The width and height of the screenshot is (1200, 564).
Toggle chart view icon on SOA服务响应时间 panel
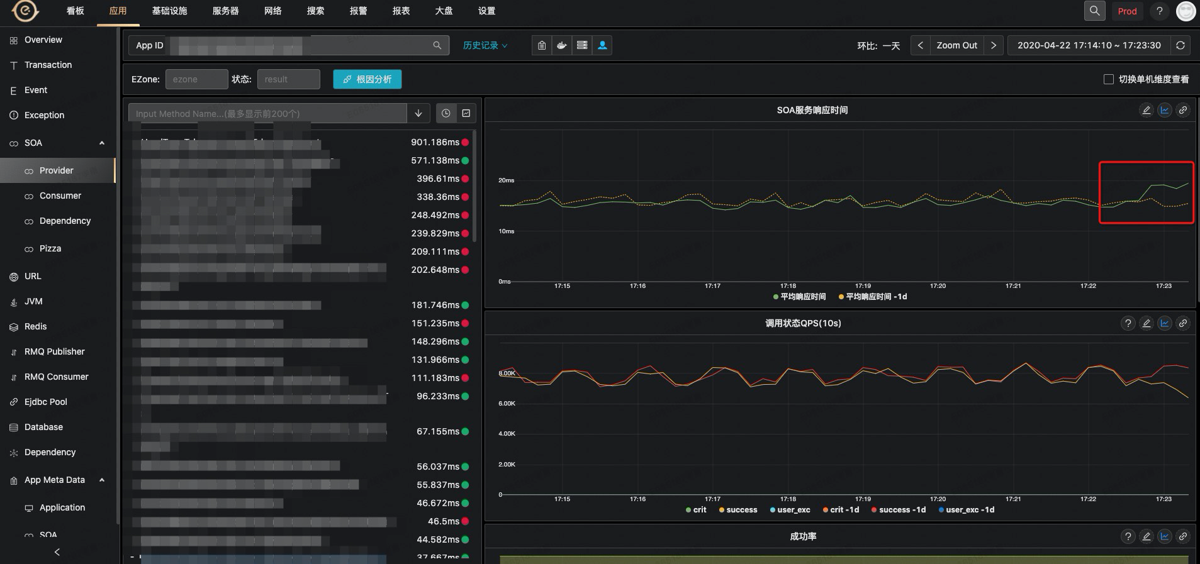point(1165,110)
